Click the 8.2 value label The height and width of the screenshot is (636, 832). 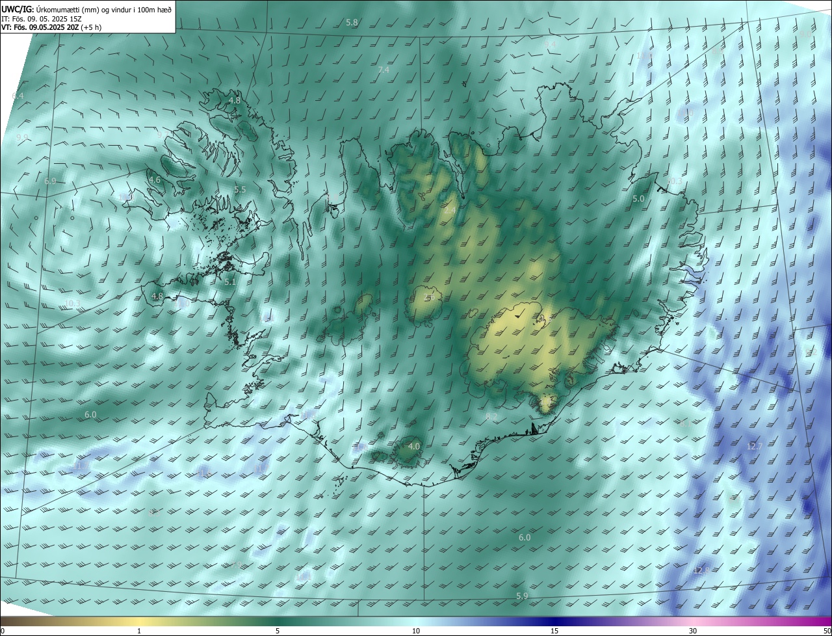tap(491, 416)
